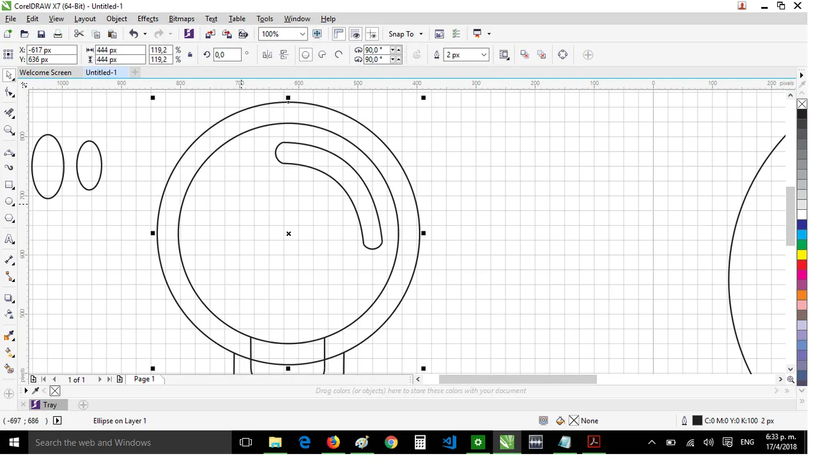Click the blue color swatch in palette
The width and height of the screenshot is (818, 461).
tap(801, 225)
